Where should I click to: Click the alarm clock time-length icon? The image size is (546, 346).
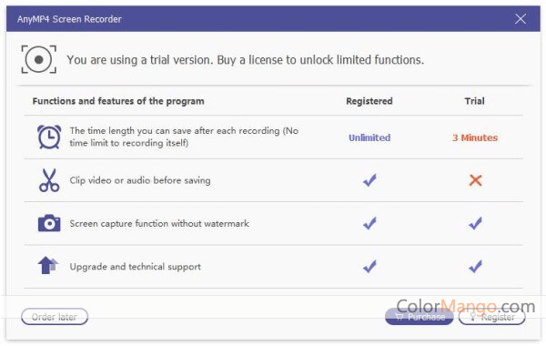49,137
